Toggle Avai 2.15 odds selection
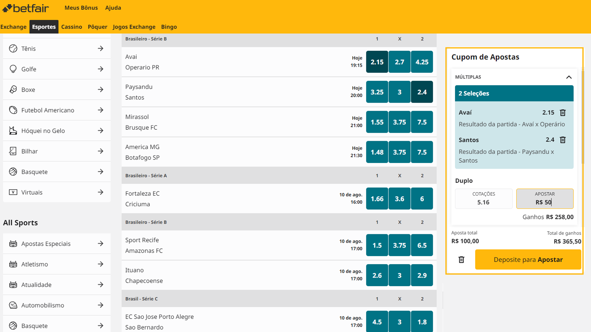 pos(377,62)
